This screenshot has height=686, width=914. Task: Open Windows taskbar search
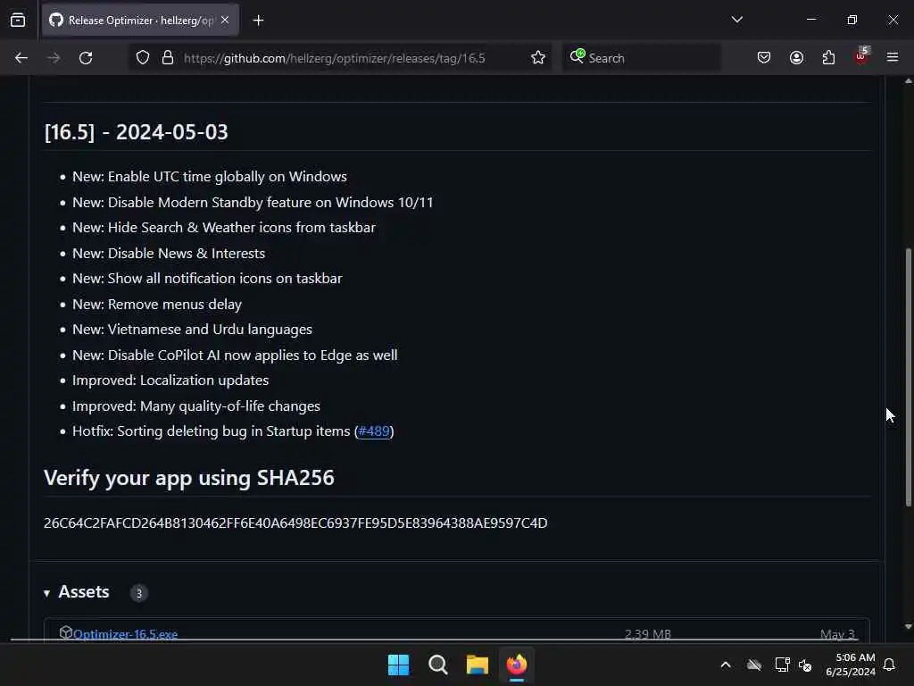point(437,665)
